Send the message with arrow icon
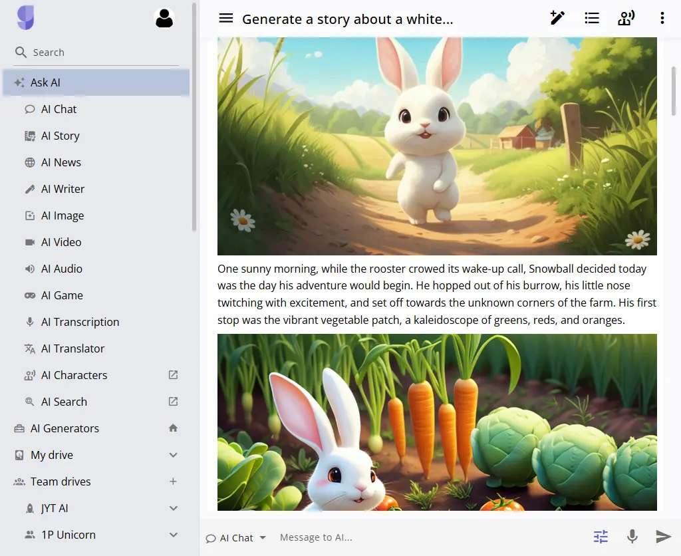Viewport: 681px width, 556px height. click(663, 537)
